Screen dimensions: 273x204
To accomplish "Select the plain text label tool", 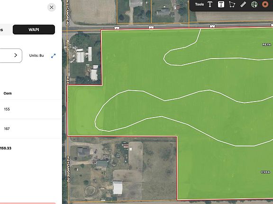I will [210, 4].
